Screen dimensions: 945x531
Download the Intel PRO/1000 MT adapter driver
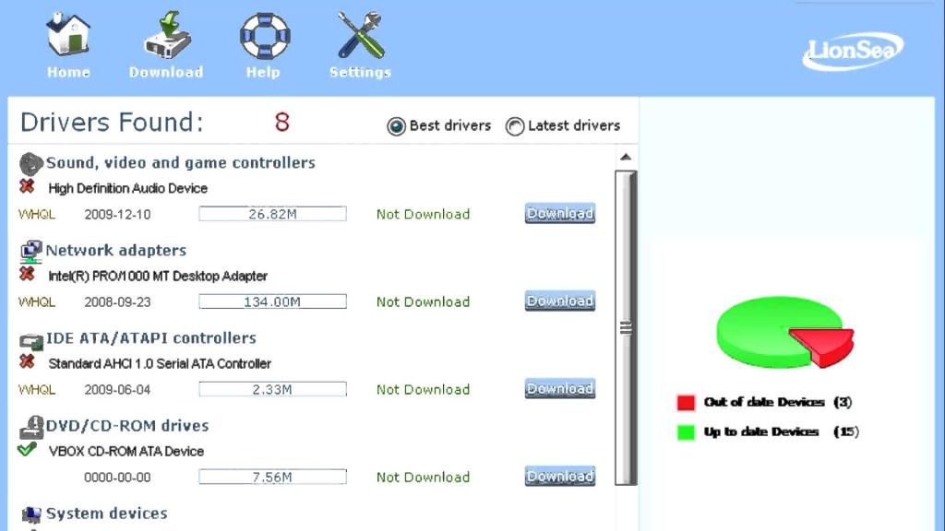(559, 301)
